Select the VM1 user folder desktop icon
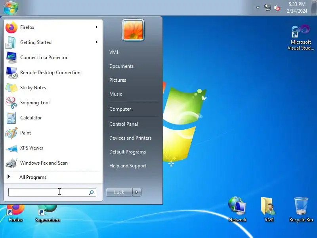The height and width of the screenshot is (238, 317). point(269,209)
